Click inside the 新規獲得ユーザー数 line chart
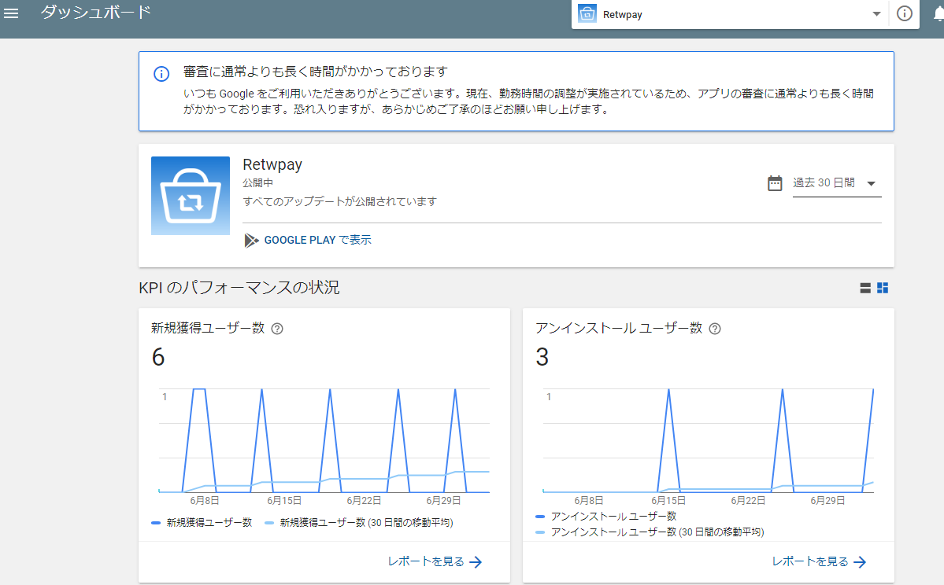This screenshot has width=944, height=585. [324, 440]
